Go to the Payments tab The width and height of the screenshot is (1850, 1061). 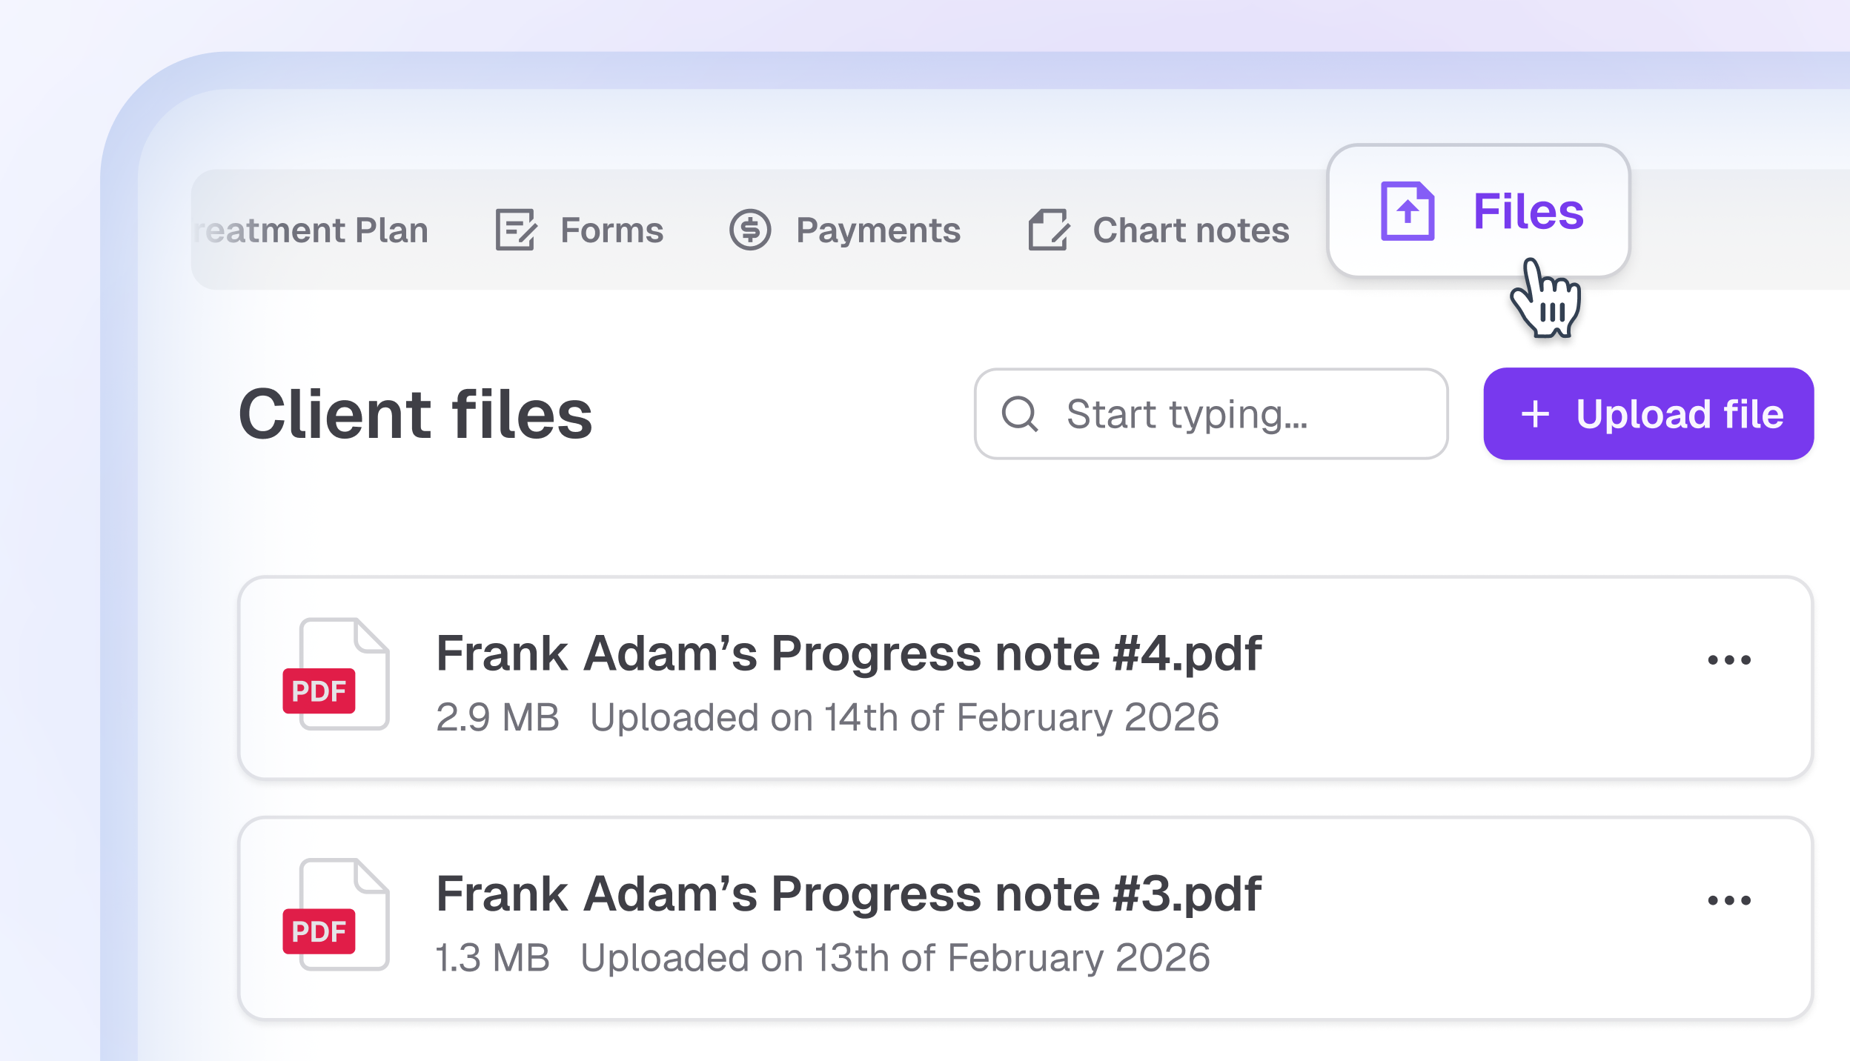click(878, 230)
